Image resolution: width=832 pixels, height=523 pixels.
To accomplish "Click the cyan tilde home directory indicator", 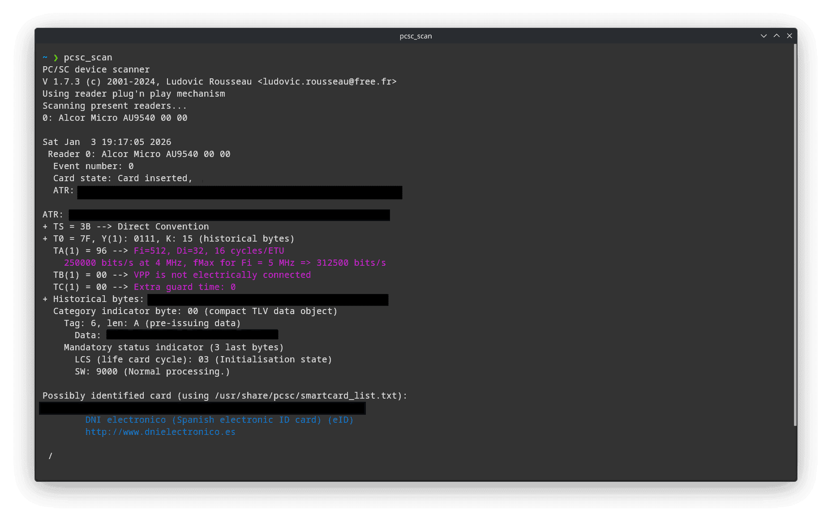I will [45, 57].
